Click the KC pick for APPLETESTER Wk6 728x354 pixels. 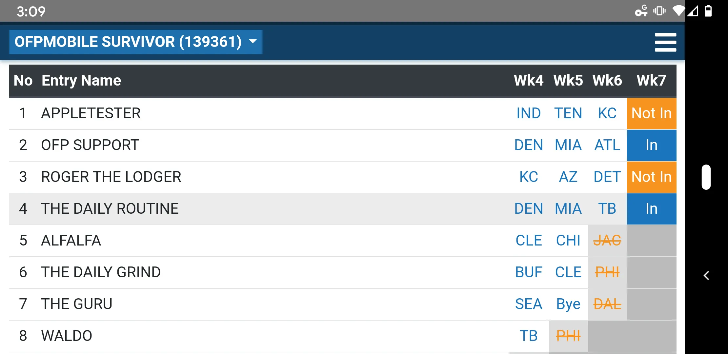(607, 113)
